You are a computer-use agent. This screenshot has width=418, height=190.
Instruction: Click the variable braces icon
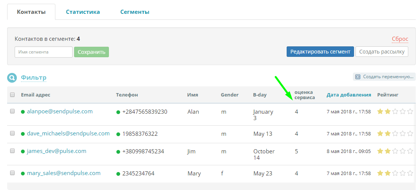point(358,77)
